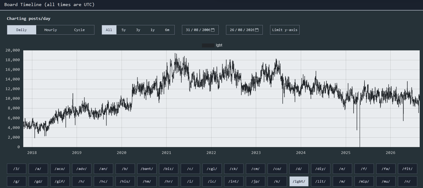Switch to Hourly charting mode
The image size is (423, 188).
click(51, 30)
